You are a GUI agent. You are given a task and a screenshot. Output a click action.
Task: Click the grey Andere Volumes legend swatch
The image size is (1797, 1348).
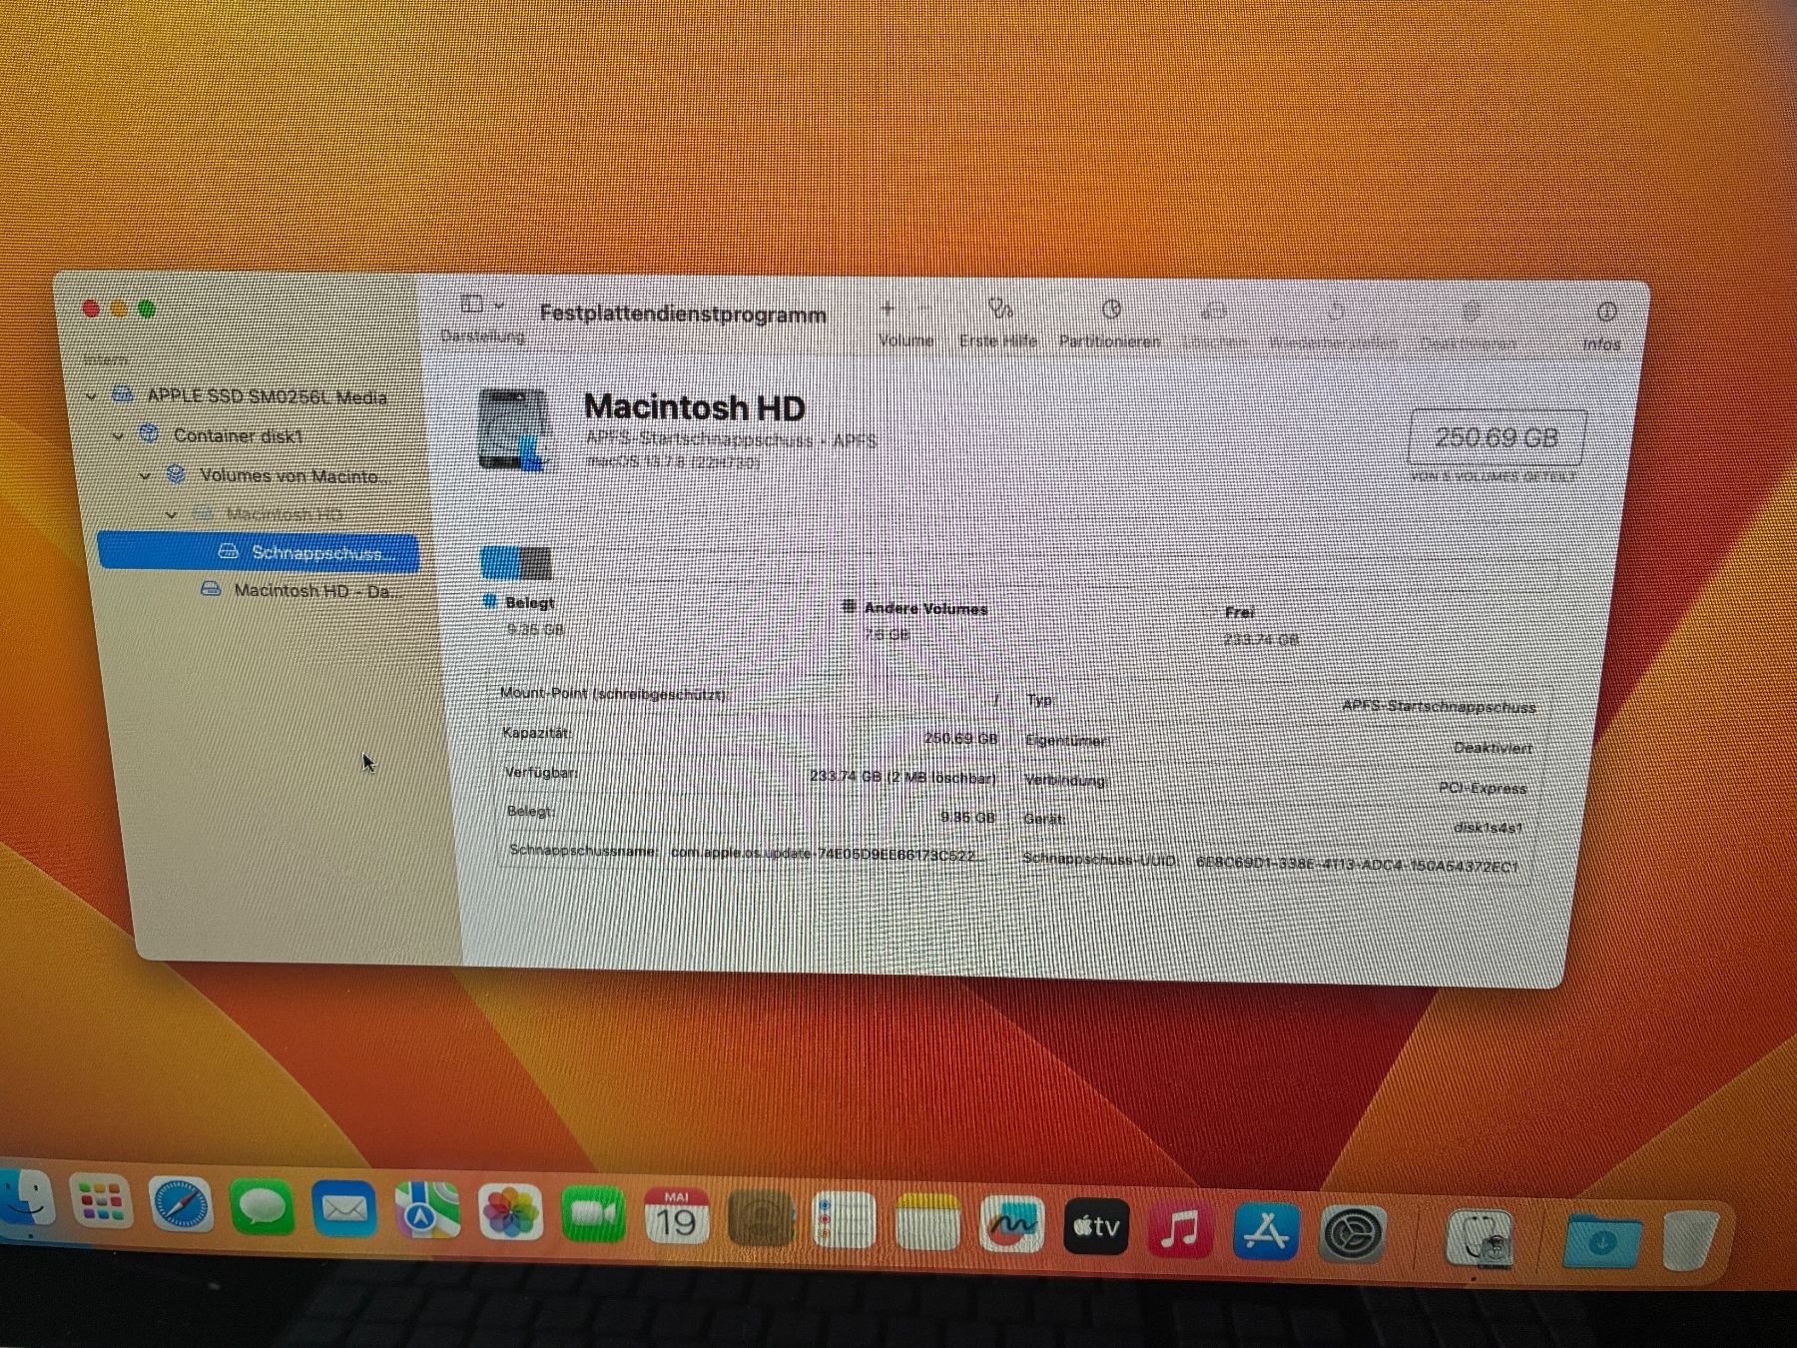pos(849,606)
